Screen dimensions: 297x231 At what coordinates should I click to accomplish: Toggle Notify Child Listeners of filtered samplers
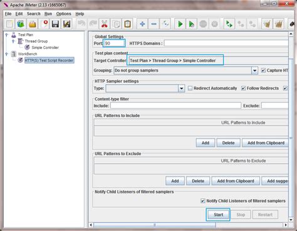(x=203, y=201)
